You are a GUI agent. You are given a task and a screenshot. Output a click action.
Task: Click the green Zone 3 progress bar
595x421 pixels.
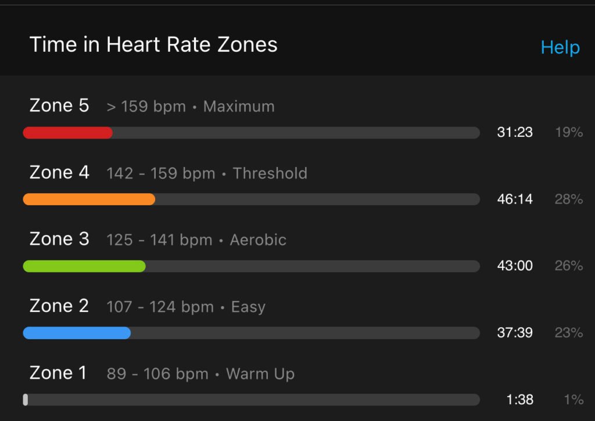click(x=251, y=266)
